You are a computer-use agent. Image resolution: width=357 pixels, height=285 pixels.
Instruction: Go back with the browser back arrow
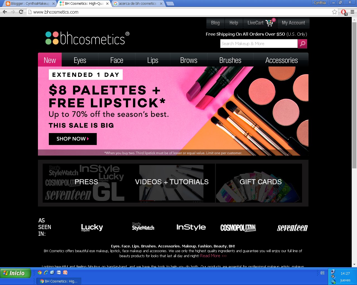(5, 12)
